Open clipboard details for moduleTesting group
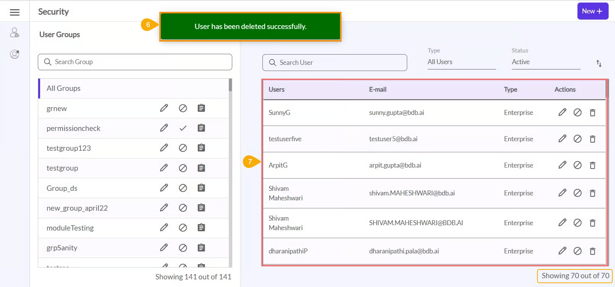Image resolution: width=615 pixels, height=287 pixels. click(x=201, y=228)
